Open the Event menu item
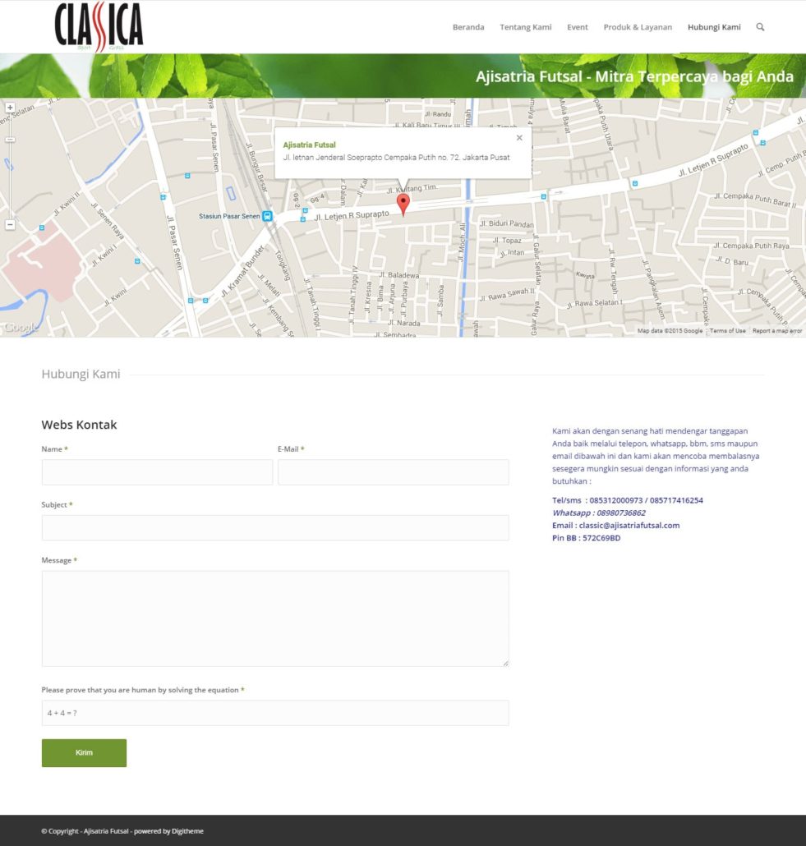The width and height of the screenshot is (806, 846). (578, 27)
